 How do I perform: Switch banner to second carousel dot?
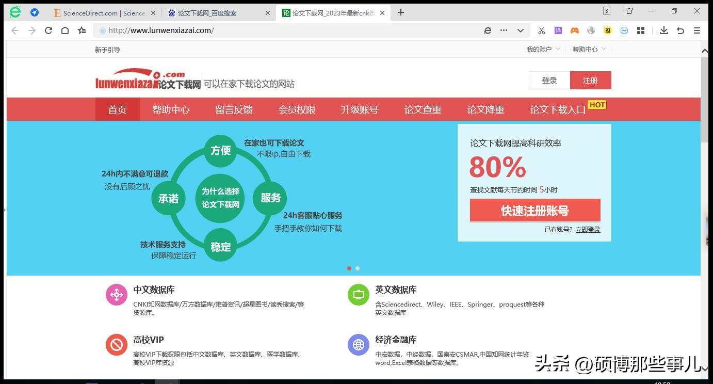point(358,268)
